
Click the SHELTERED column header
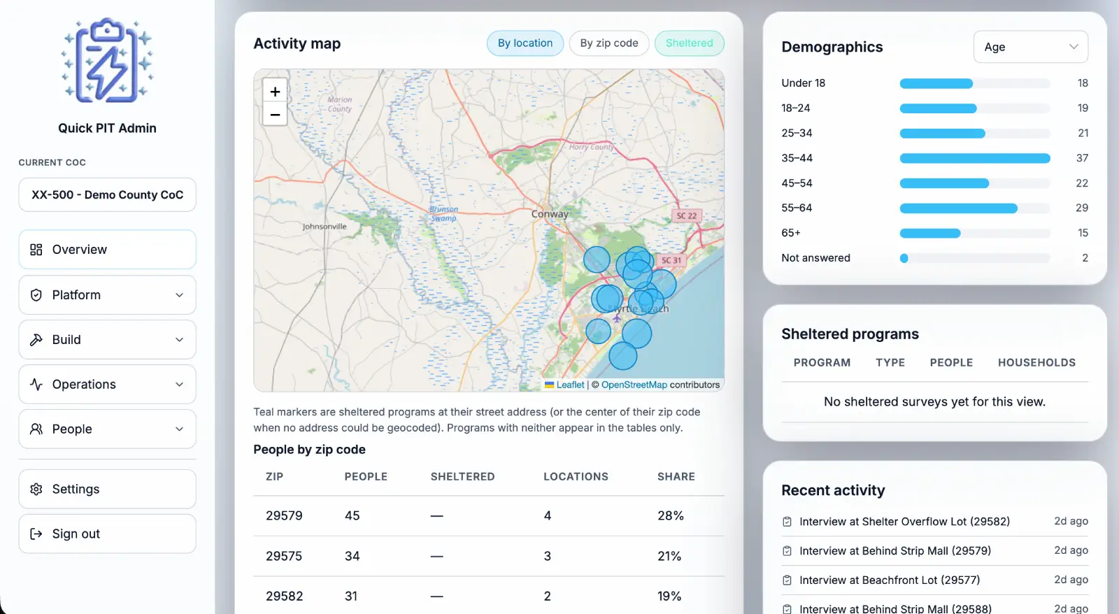click(x=462, y=477)
